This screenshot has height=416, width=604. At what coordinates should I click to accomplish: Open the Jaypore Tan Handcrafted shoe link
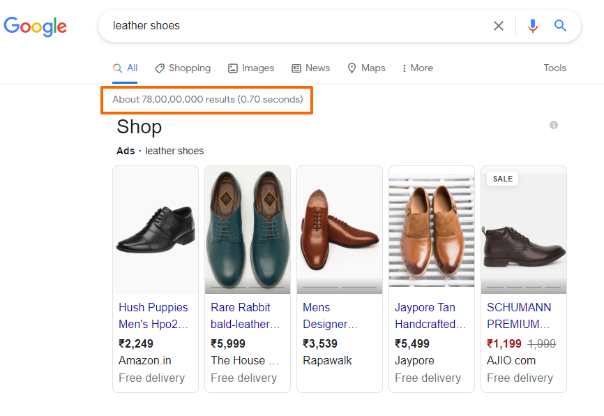[x=430, y=315]
